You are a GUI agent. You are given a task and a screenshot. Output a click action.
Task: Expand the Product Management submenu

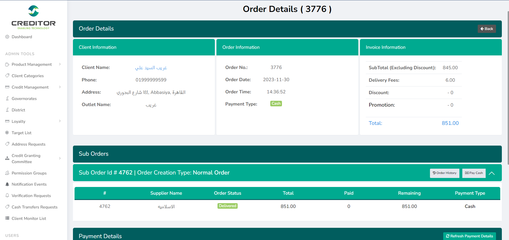pyautogui.click(x=60, y=64)
